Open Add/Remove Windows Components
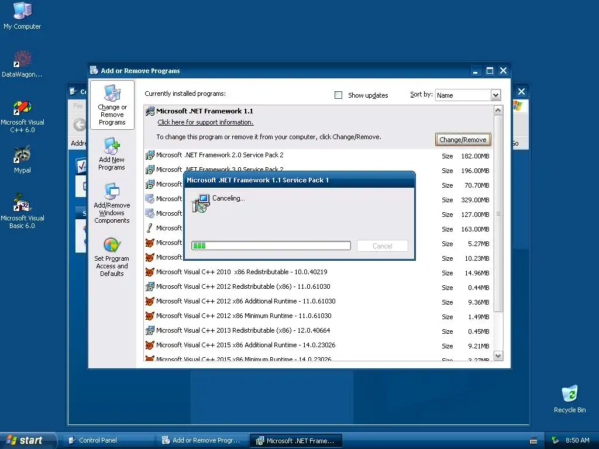 (x=112, y=203)
